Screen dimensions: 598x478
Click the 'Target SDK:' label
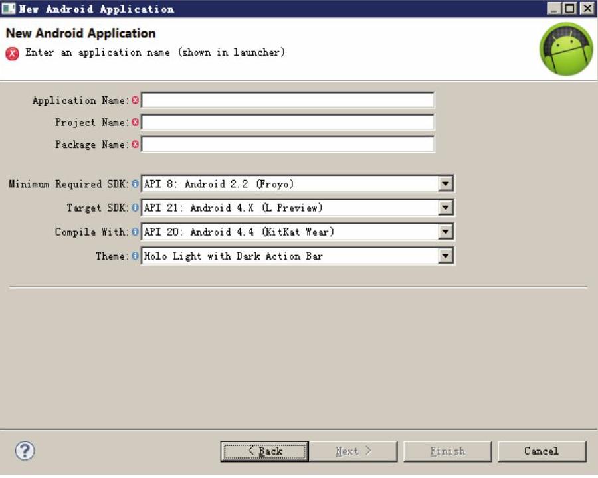pos(98,208)
